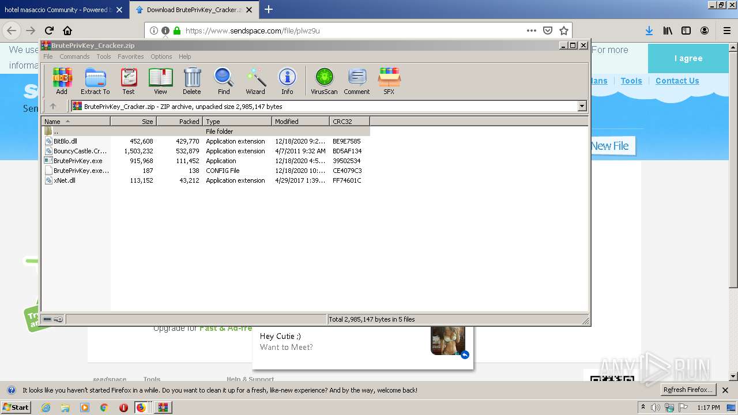Open the Favorites menu
Image resolution: width=738 pixels, height=415 pixels.
pos(131,56)
